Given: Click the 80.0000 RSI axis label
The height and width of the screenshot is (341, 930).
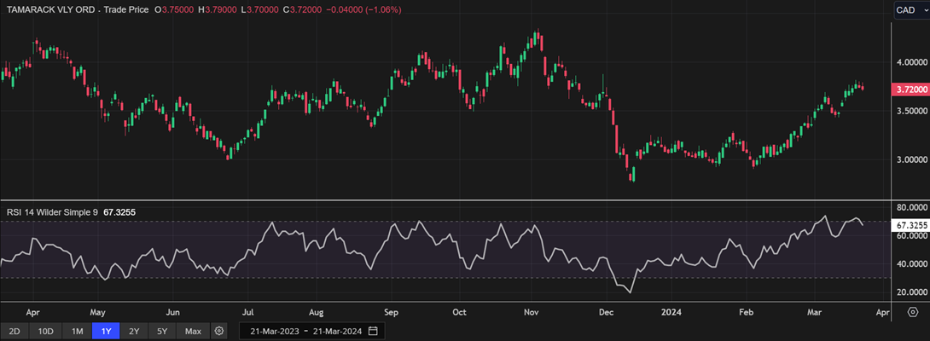Looking at the screenshot, I should [x=911, y=207].
